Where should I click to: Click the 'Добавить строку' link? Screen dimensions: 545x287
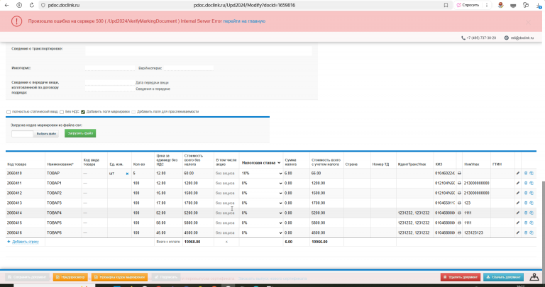(x=26, y=242)
